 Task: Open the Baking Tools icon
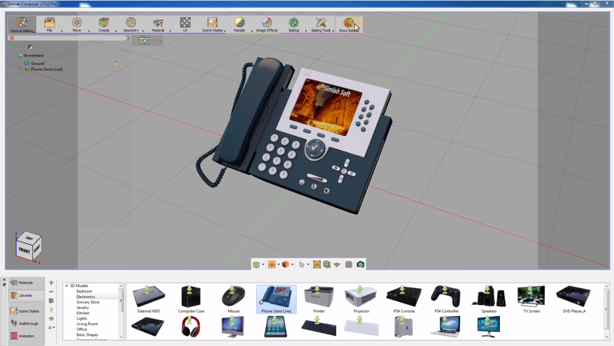[x=321, y=22]
